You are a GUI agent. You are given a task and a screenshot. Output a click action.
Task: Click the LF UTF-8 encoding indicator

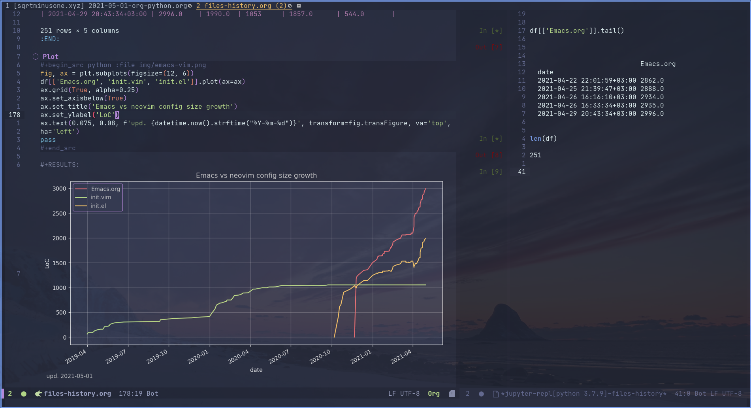(404, 393)
